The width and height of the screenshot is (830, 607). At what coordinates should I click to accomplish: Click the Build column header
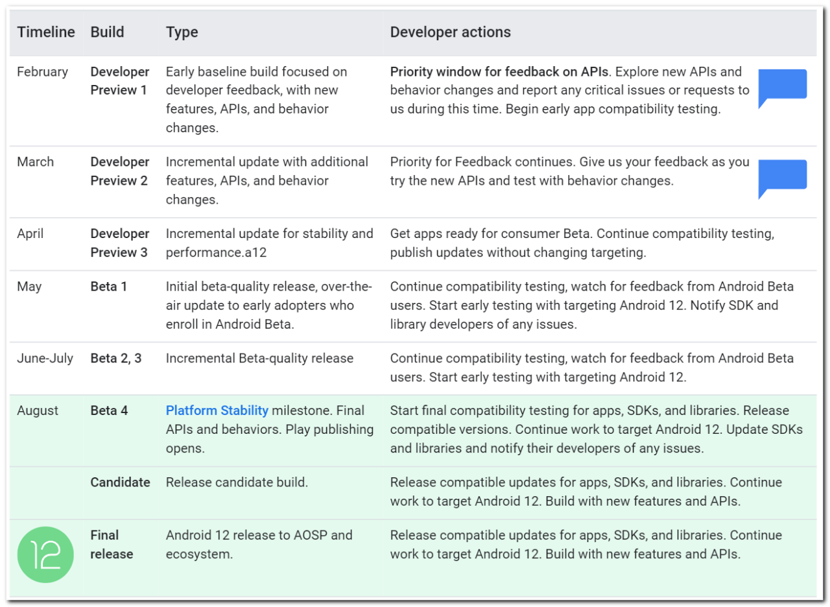pos(107,32)
